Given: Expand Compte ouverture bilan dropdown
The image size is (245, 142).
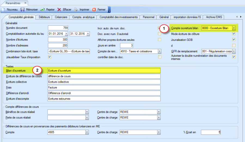Looking at the screenshot, I should (x=234, y=28).
